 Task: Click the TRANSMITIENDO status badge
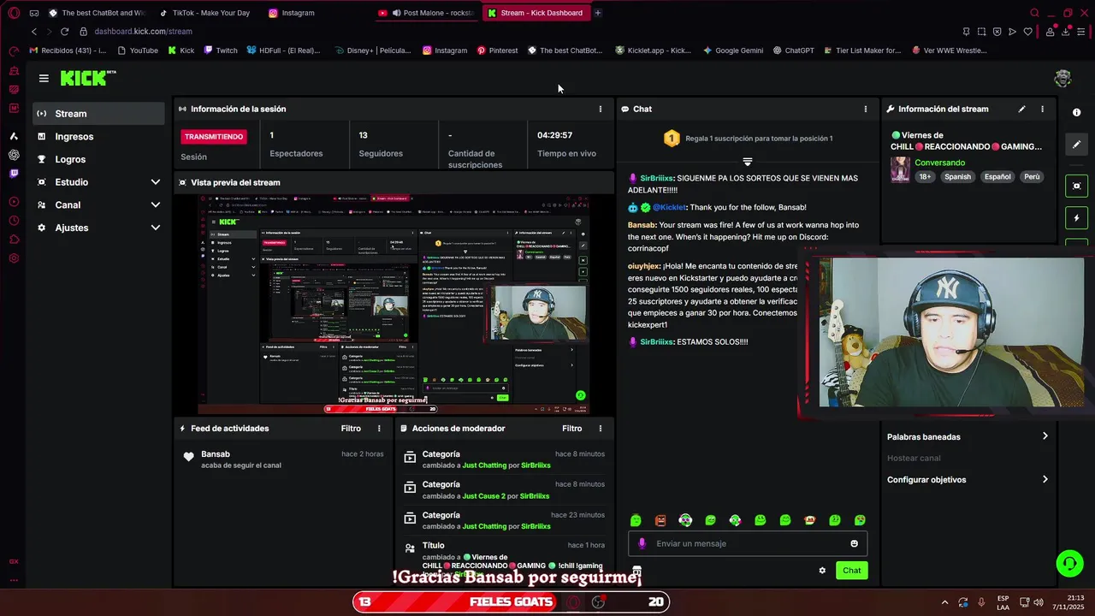coord(214,137)
